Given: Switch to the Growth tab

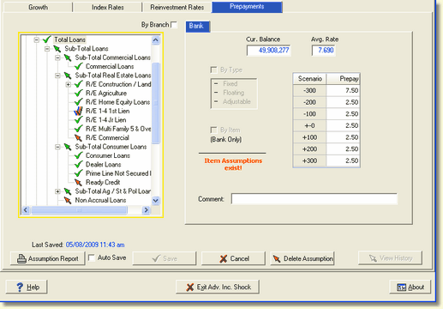Looking at the screenshot, I should point(38,7).
